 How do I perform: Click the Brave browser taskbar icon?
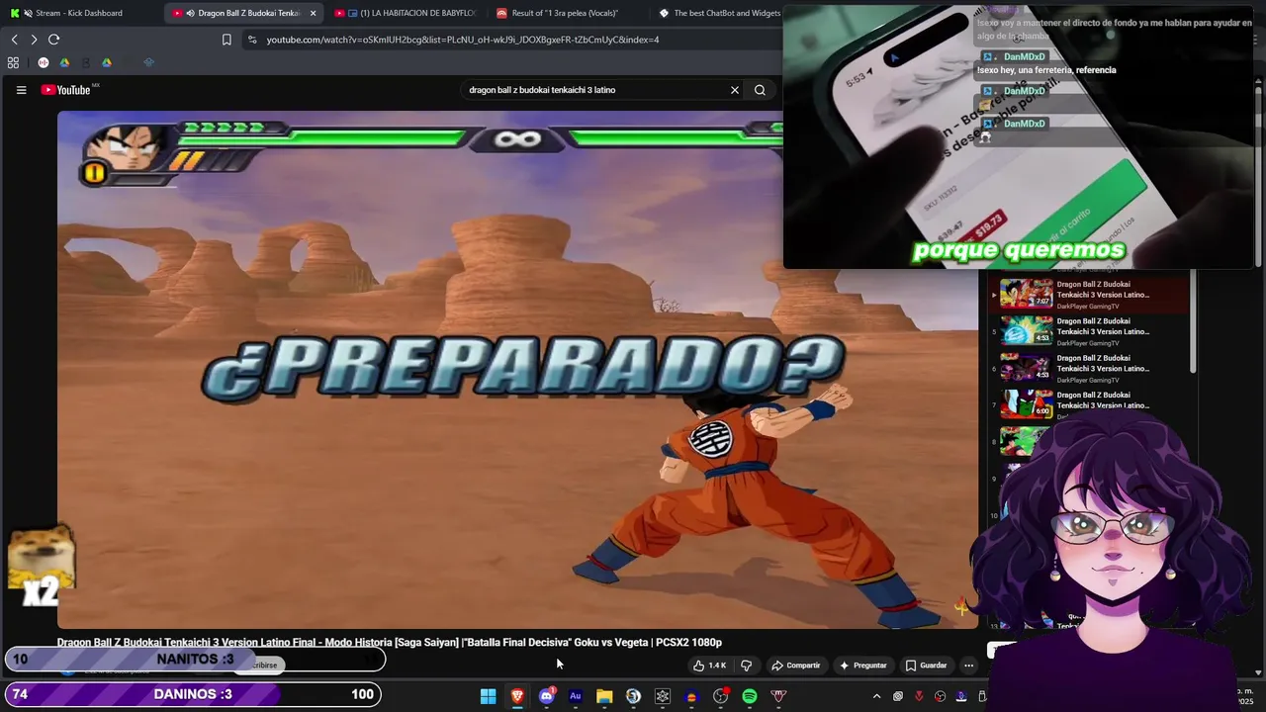(x=517, y=696)
